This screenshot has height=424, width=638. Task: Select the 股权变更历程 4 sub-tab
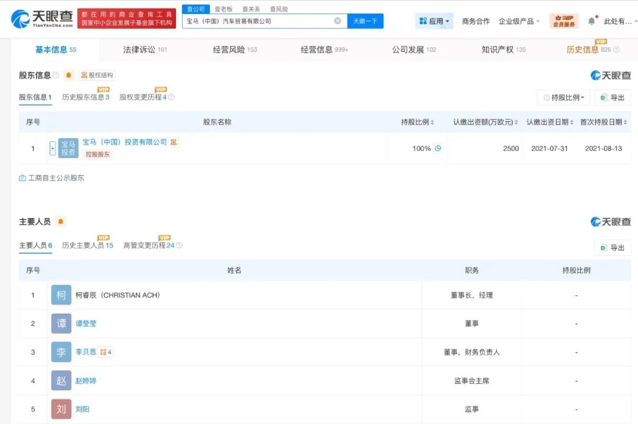pos(142,97)
